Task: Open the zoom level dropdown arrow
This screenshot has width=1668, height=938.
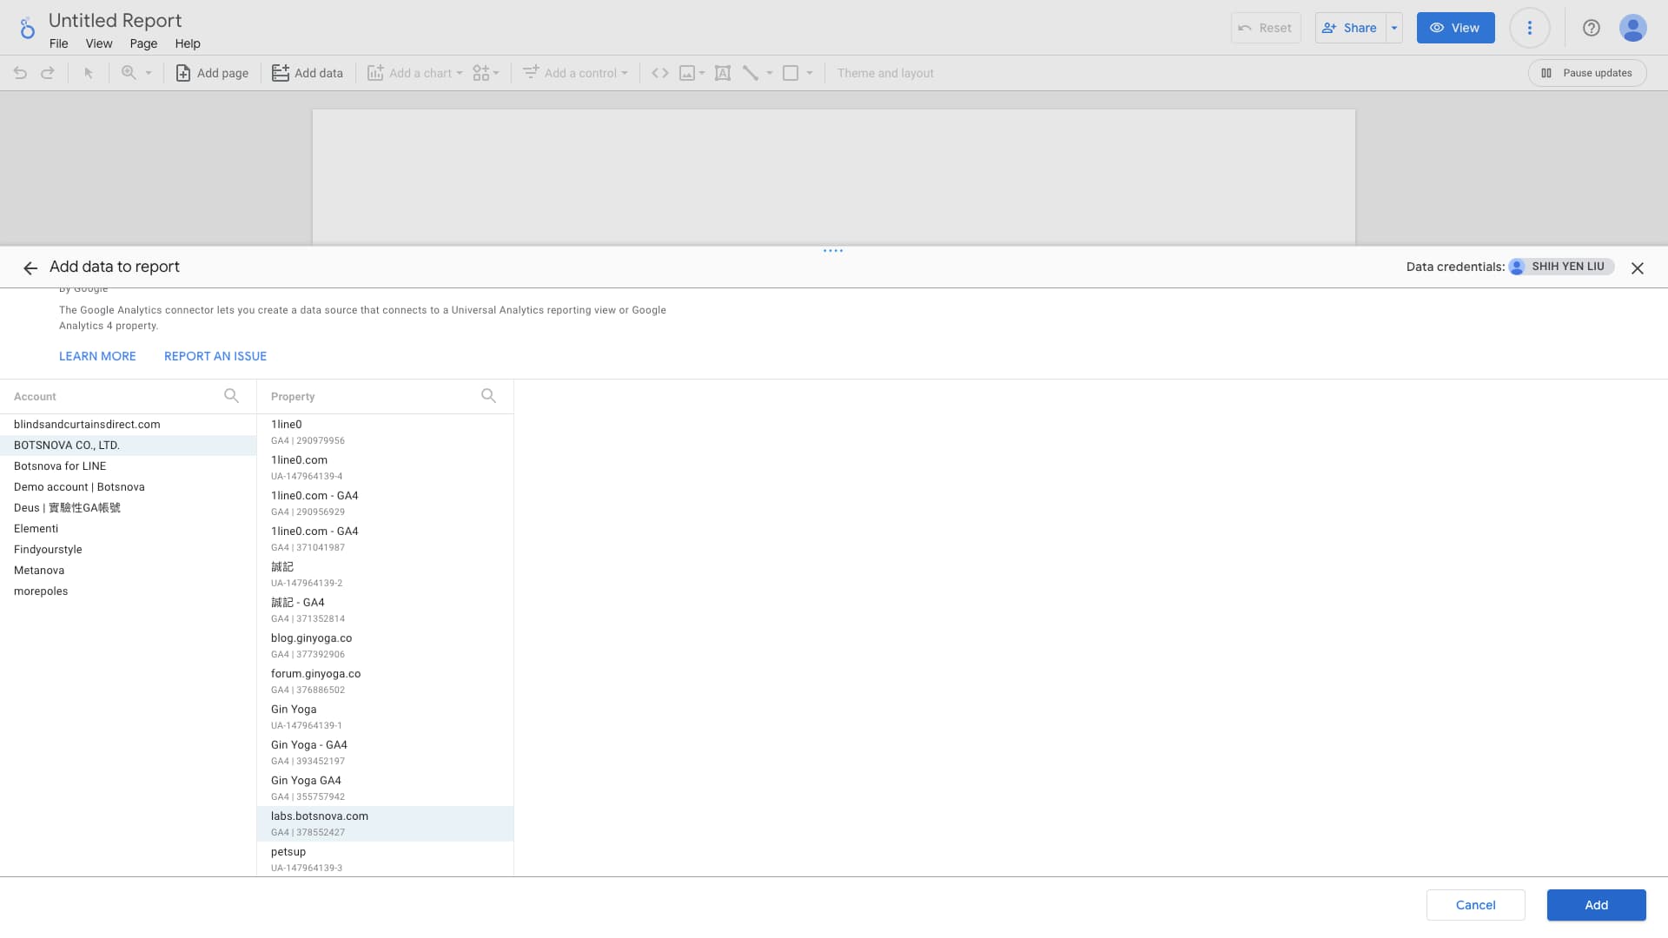Action: [x=149, y=73]
